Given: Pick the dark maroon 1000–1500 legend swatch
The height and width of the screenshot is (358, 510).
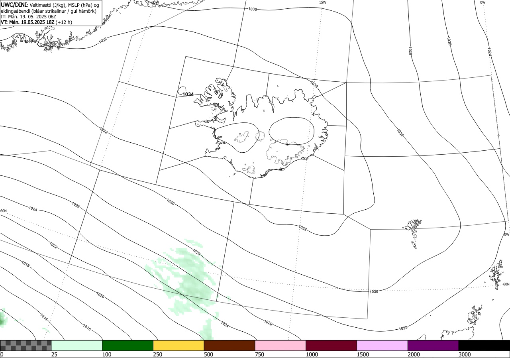Looking at the screenshot, I should (x=331, y=345).
